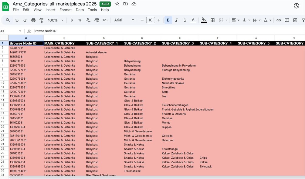Viewport: 305px width, 179px height.
Task: Open the Edit menu
Action: click(x=26, y=10)
